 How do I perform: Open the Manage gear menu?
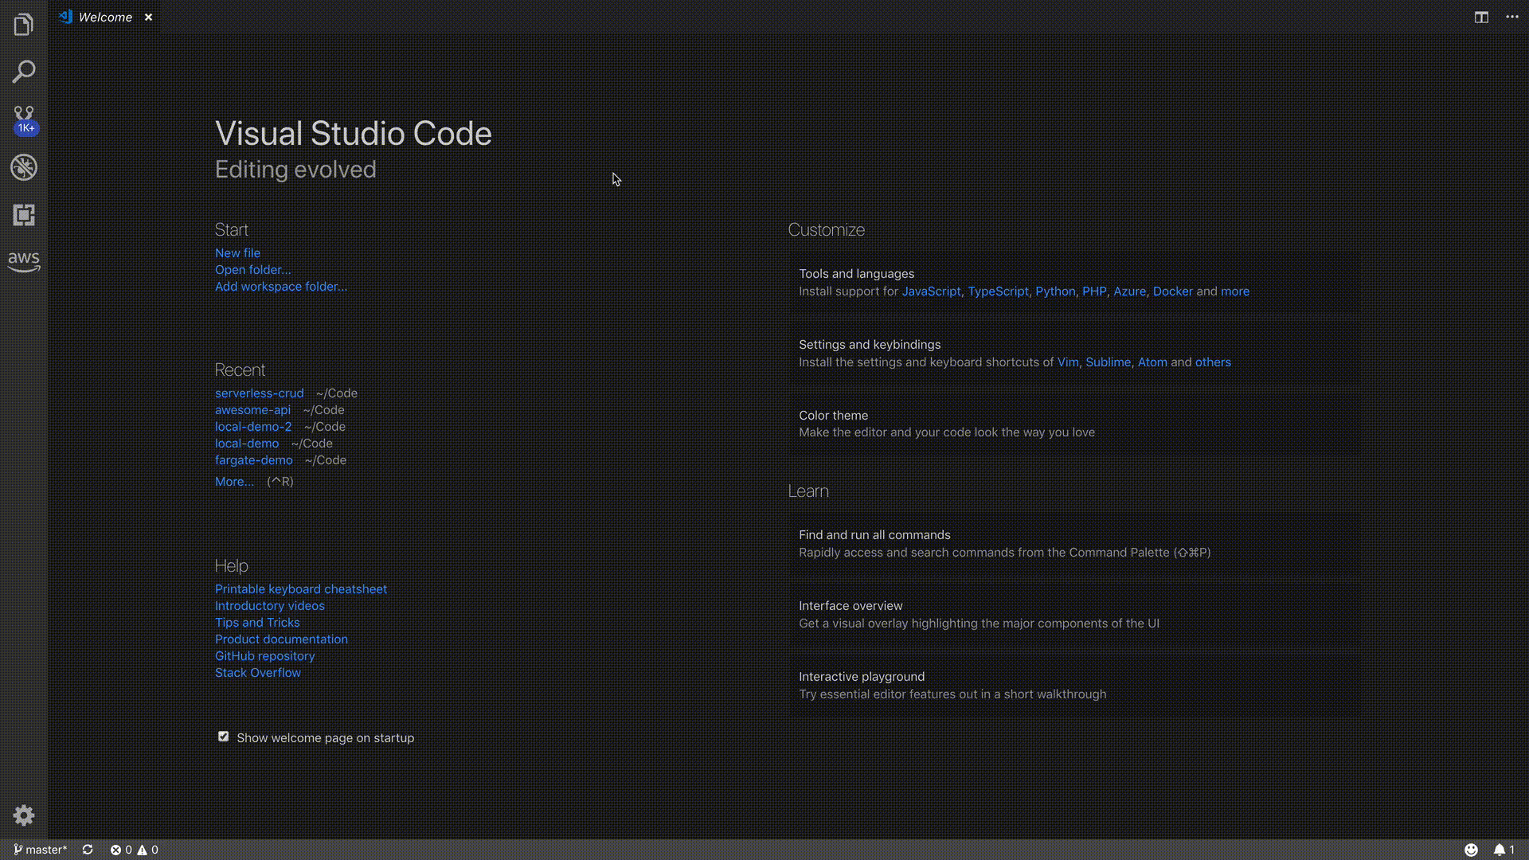coord(24,815)
